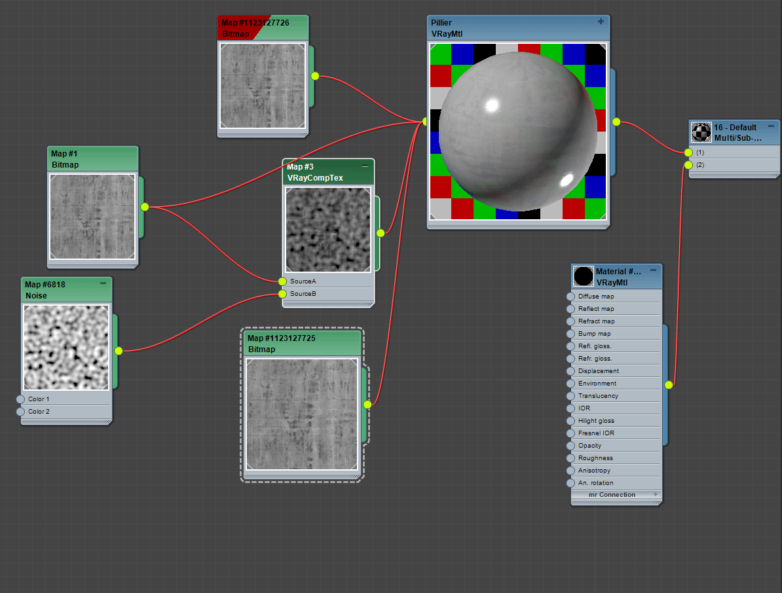Screen dimensions: 782x593
Task: Collapse the 16 - Default Multi/Sub node
Action: [x=771, y=126]
